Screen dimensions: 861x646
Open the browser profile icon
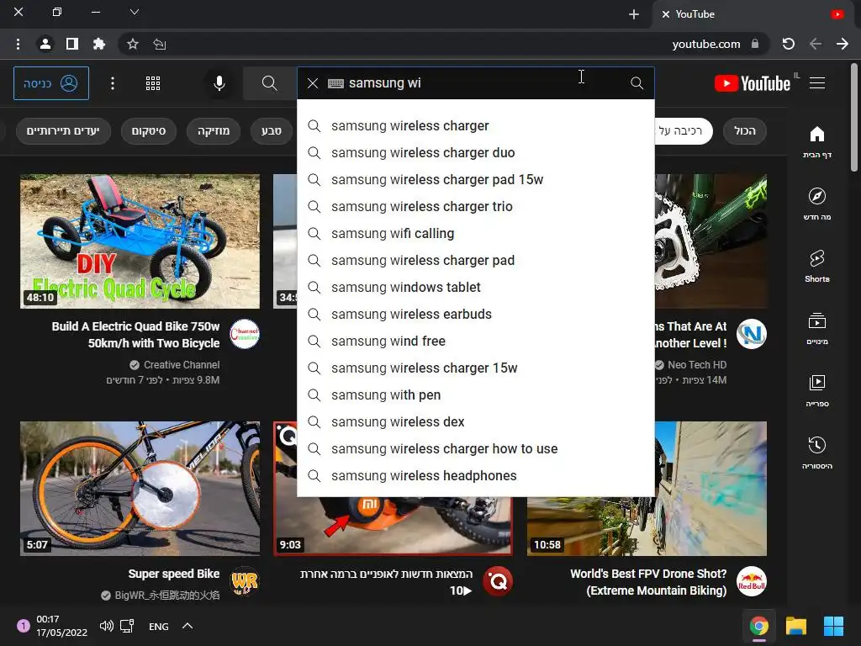pos(45,44)
